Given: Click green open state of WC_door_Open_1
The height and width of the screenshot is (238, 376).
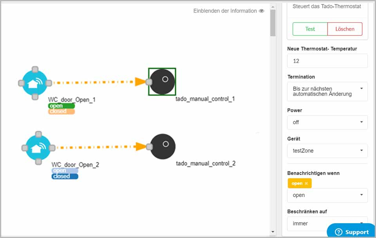Looking at the screenshot, I should pos(61,106).
